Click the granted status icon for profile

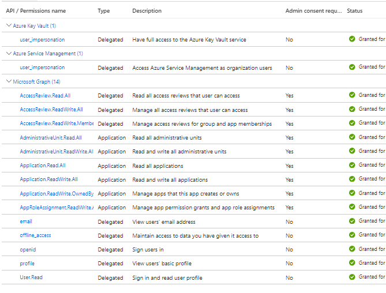[352, 263]
